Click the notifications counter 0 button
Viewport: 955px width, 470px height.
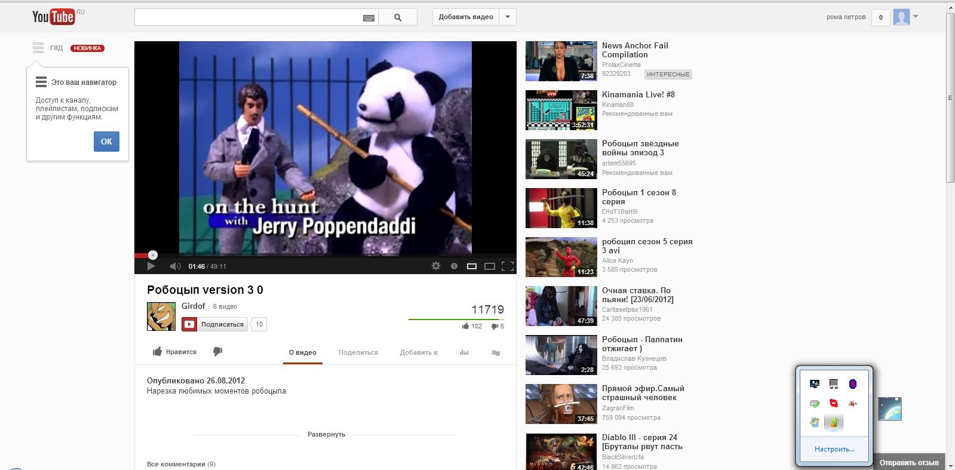(x=880, y=17)
